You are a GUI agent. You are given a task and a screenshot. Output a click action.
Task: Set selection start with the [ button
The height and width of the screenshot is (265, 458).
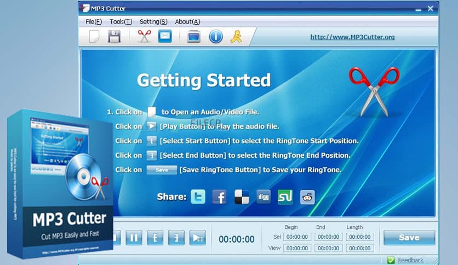(155, 238)
